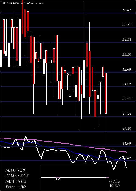Image resolution: width=136 pixels, height=191 pixels.
Task: Click the 54.53 price axis label
Action: pos(126,40)
